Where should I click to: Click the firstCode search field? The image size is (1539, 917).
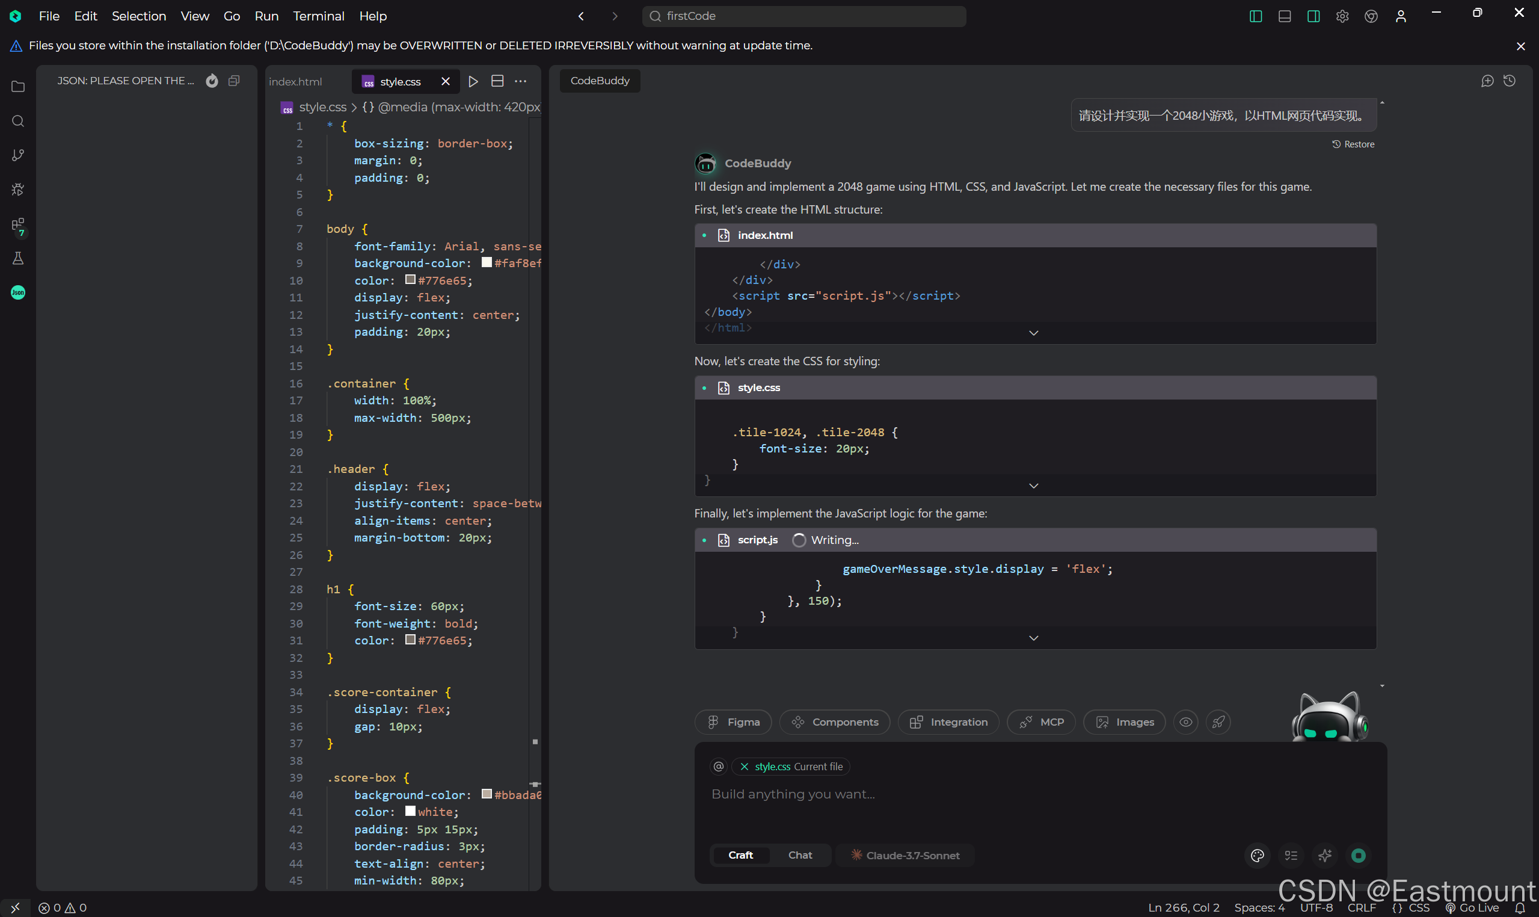point(803,16)
